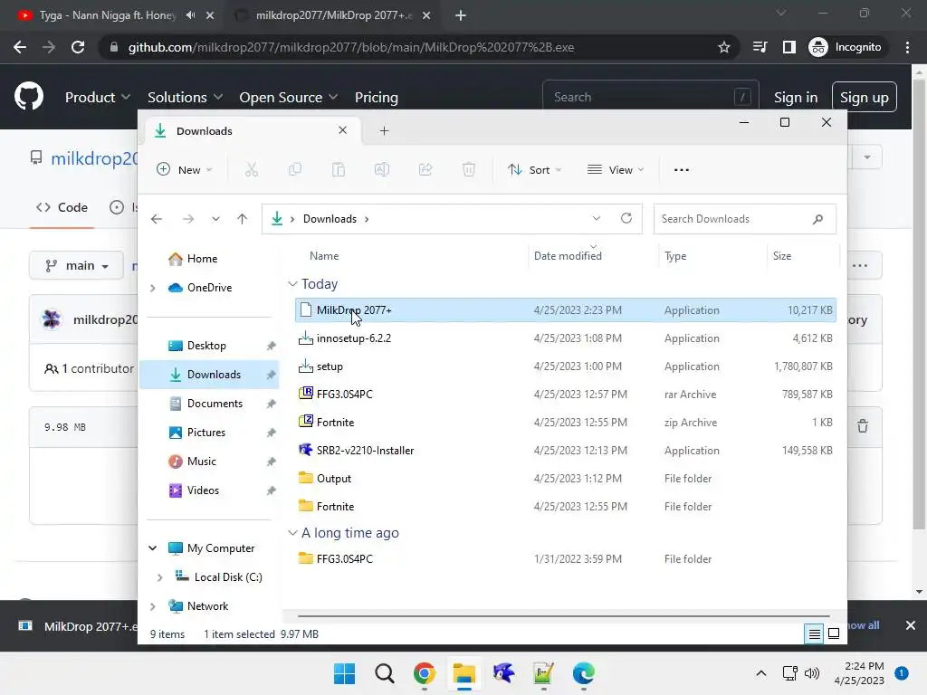Click the Rename icon in File Explorer toolbar

382,170
